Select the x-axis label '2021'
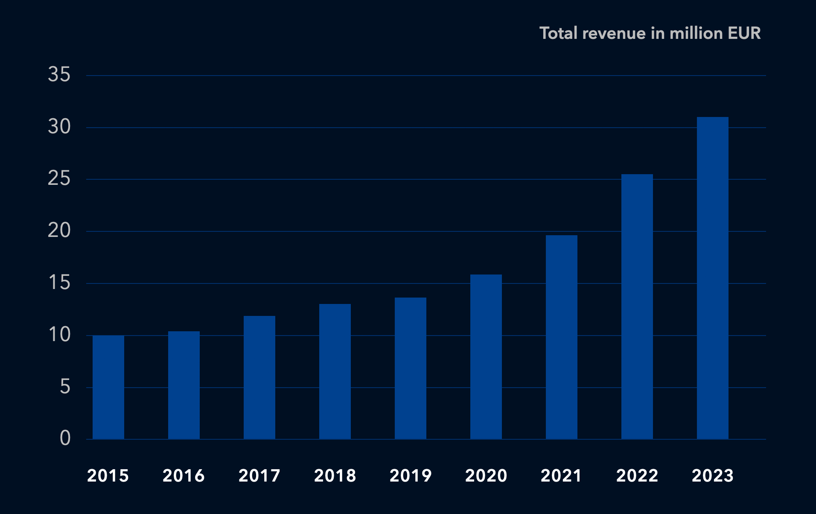Screen dimensions: 816x514 pyautogui.click(x=561, y=476)
